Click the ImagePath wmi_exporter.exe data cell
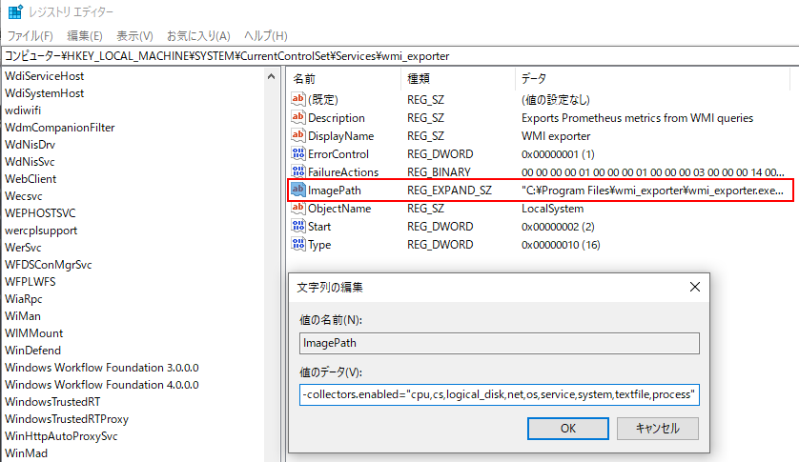This screenshot has height=462, width=799. pyautogui.click(x=652, y=190)
